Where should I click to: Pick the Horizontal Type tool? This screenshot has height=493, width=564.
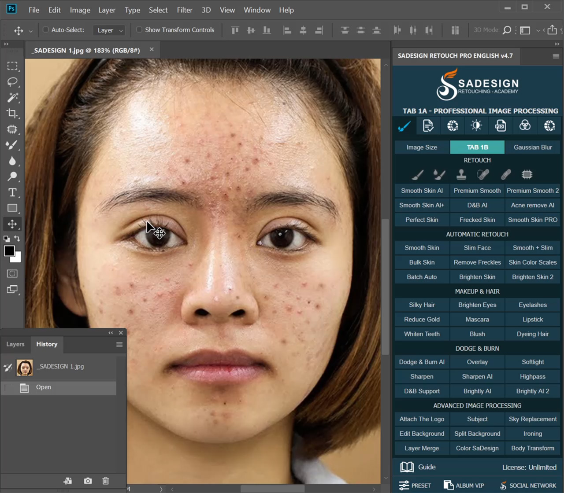(x=12, y=192)
